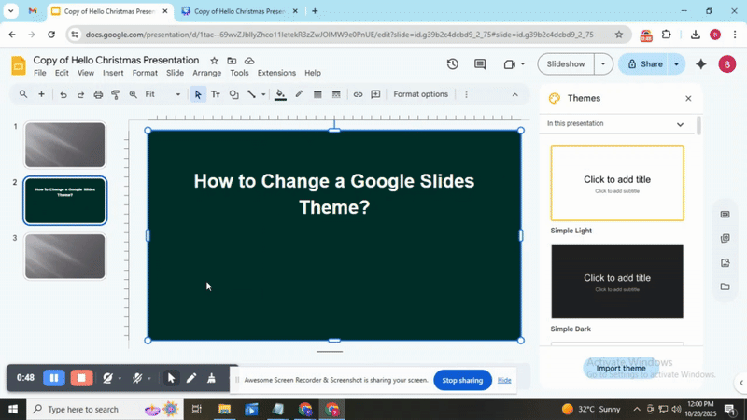This screenshot has width=747, height=420.
Task: Select the Text box tool
Action: [216, 94]
